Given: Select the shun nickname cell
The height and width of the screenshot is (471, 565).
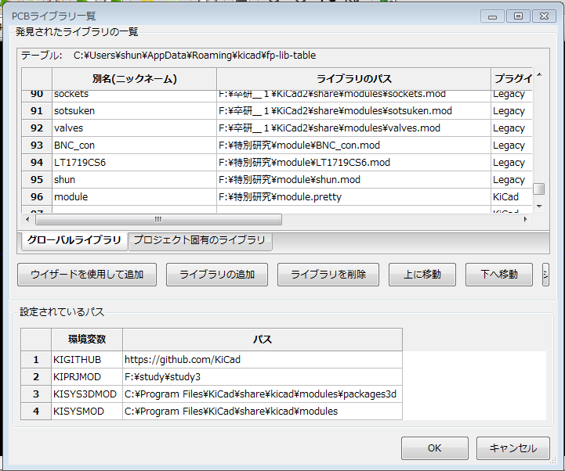Looking at the screenshot, I should pos(135,180).
